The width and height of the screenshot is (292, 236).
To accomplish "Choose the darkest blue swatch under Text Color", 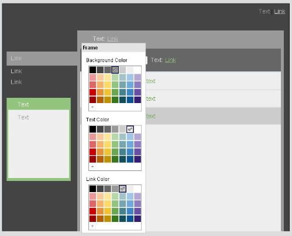I will coord(130,159).
